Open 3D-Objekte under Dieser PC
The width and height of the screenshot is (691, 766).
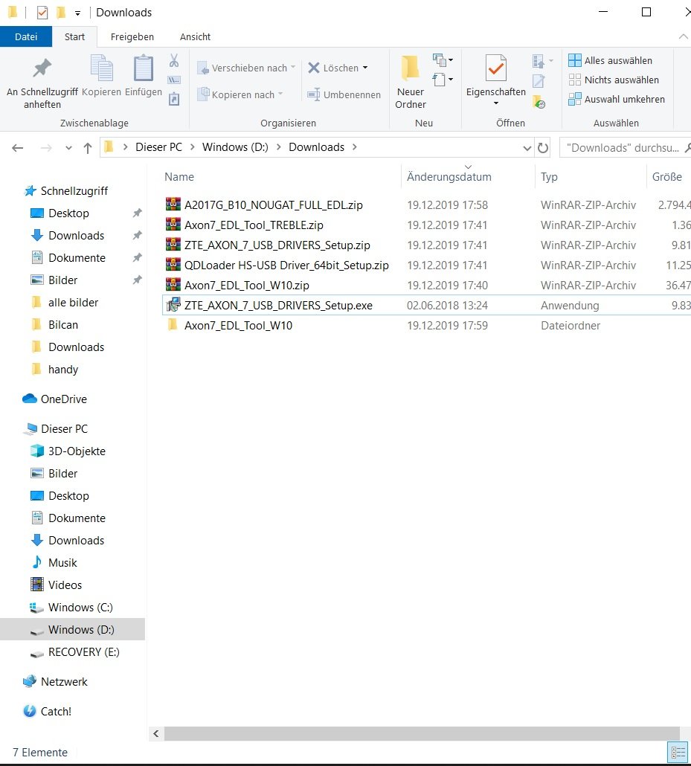pyautogui.click(x=77, y=451)
